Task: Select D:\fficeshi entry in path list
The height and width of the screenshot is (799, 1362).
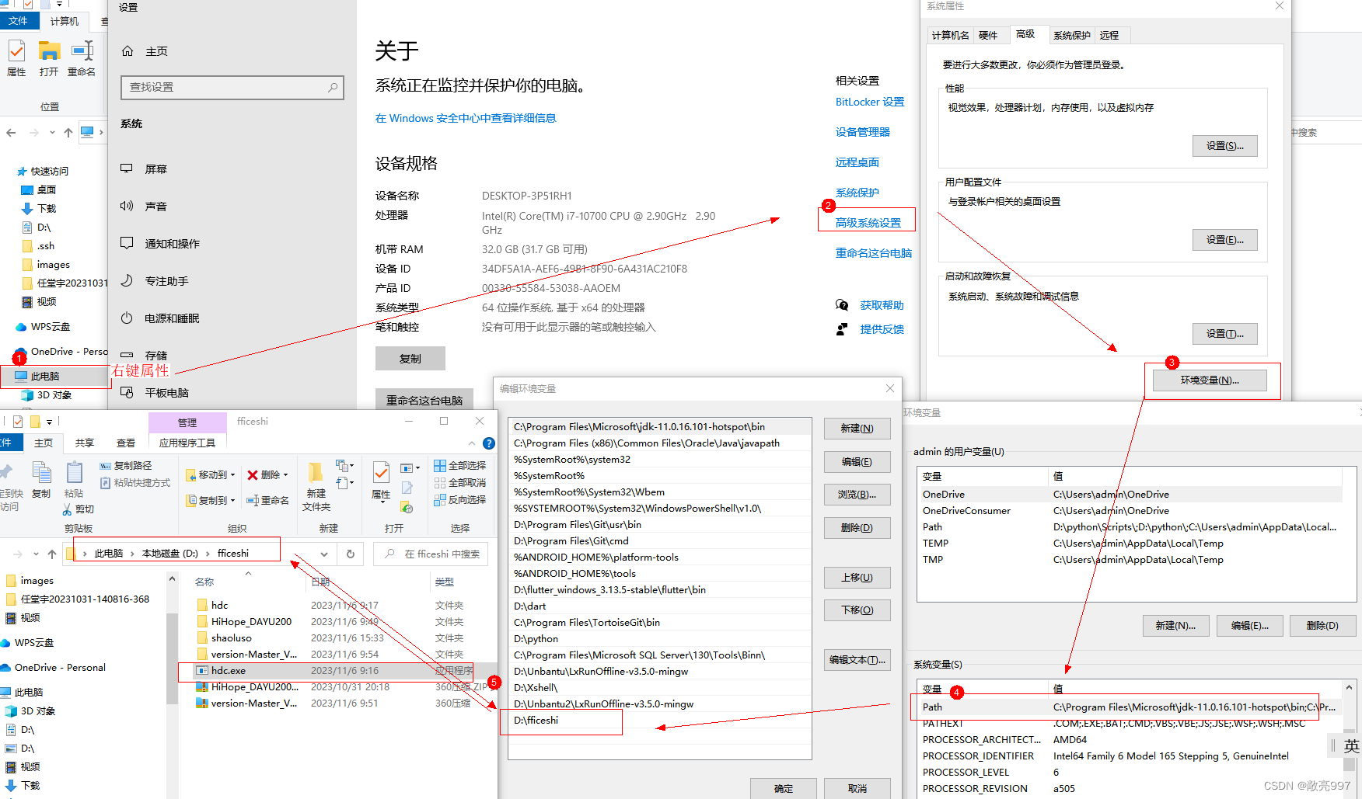Action: pyautogui.click(x=659, y=720)
